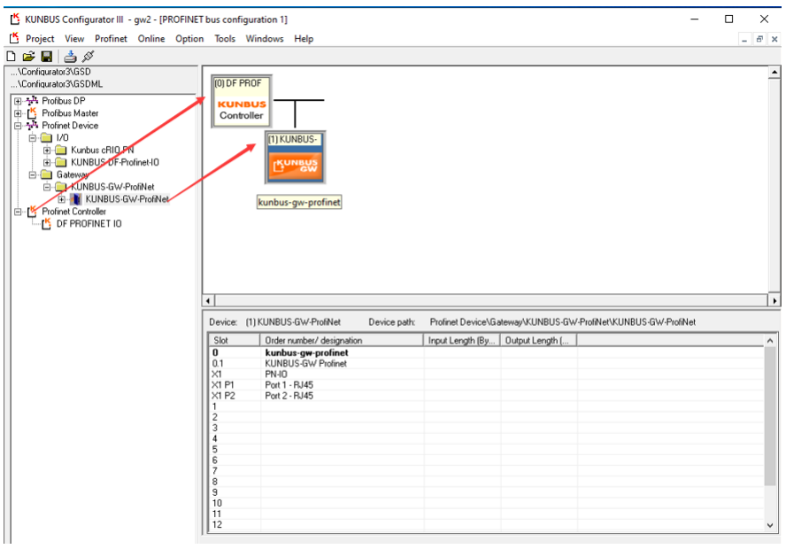Click the Profinet Controller tree icon
This screenshot has width=786, height=549.
pos(32,212)
